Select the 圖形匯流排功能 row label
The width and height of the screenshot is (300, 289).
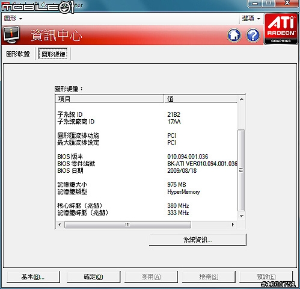[x=78, y=135]
